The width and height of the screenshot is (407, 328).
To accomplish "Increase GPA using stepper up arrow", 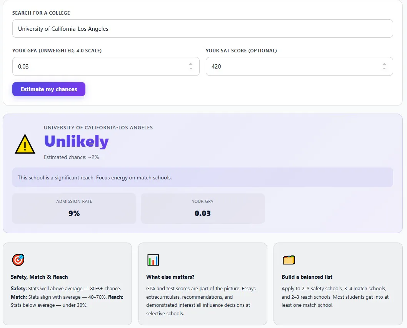I will tap(191, 64).
